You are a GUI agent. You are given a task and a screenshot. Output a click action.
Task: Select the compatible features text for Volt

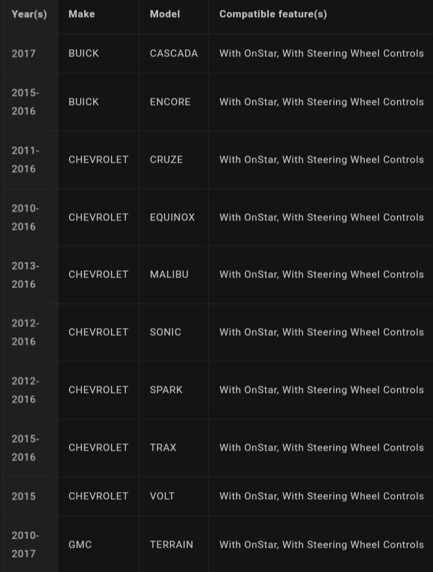coord(321,496)
